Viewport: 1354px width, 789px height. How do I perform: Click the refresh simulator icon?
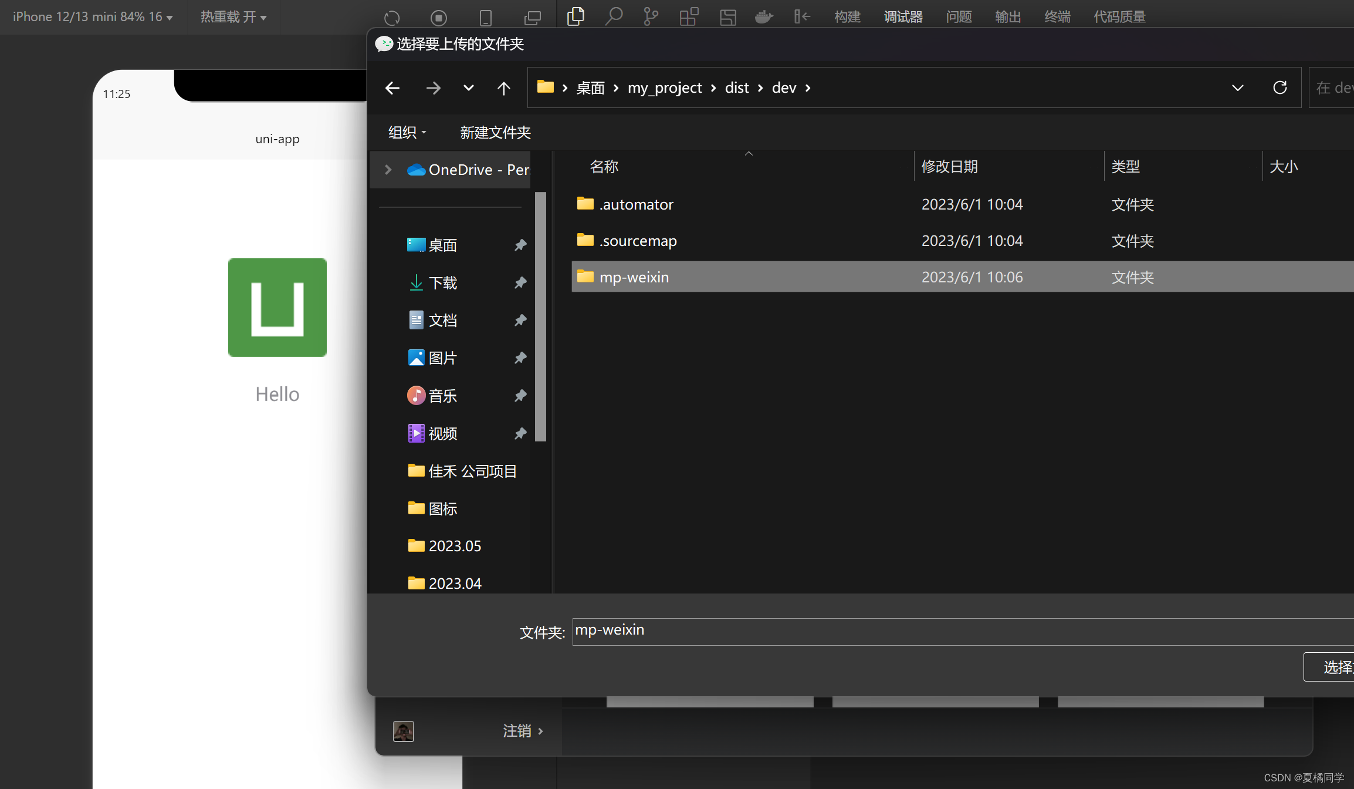[x=392, y=18]
